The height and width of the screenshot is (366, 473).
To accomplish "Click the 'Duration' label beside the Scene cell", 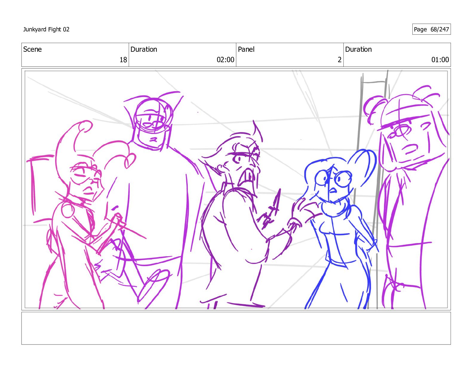I will [x=144, y=49].
